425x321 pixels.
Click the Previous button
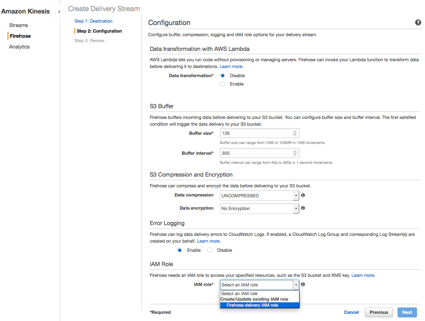pos(379,312)
